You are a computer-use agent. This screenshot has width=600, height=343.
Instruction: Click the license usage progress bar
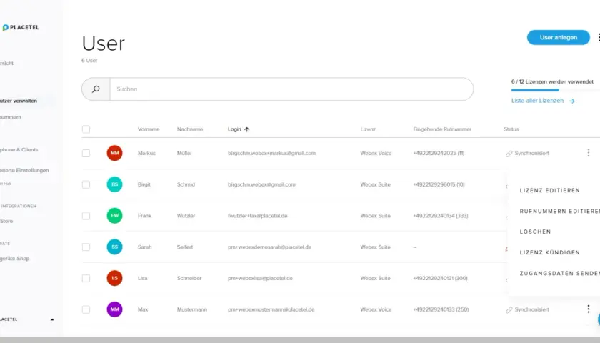[556, 90]
